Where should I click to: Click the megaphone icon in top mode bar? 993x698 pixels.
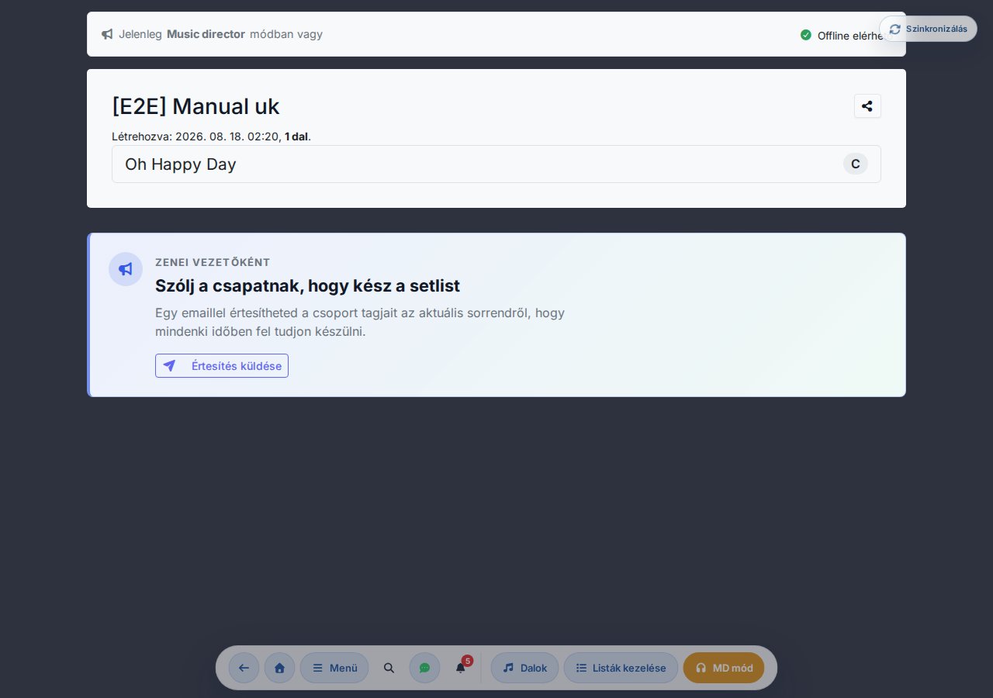click(107, 34)
